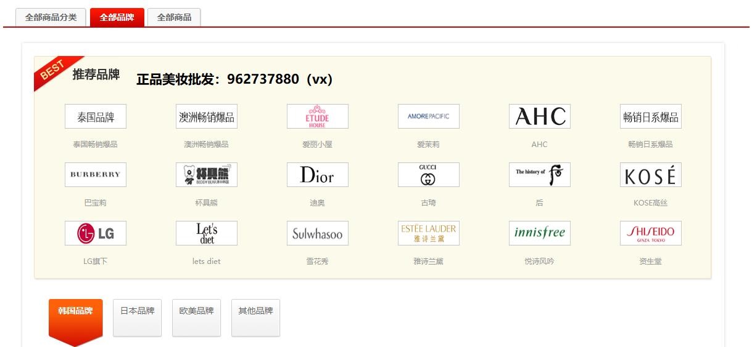Click the AHC brand logo
Screen dimensions: 752x347
pyautogui.click(x=539, y=116)
